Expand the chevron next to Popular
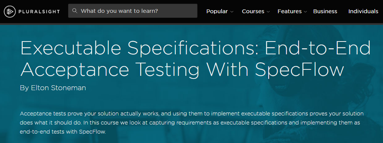The width and height of the screenshot is (383, 143). (x=232, y=11)
